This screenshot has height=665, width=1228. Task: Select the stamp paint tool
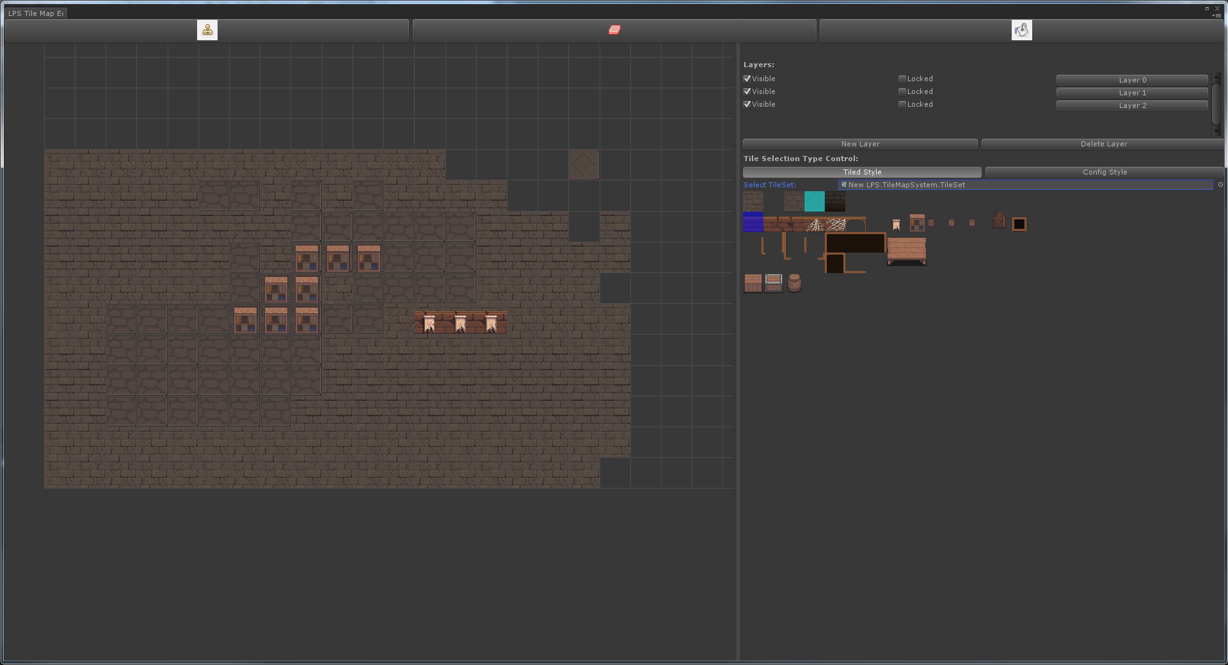207,30
